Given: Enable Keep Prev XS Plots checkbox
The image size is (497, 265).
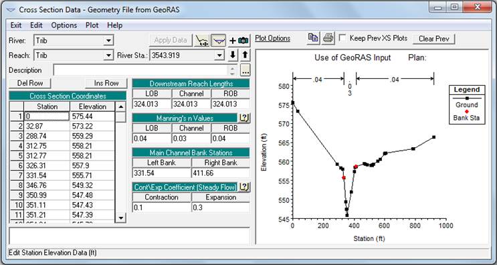Looking at the screenshot, I should click(x=342, y=38).
